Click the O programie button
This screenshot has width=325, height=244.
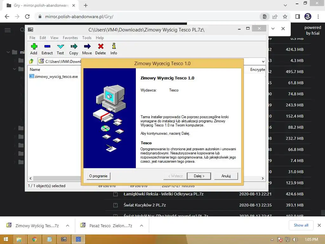(98, 176)
